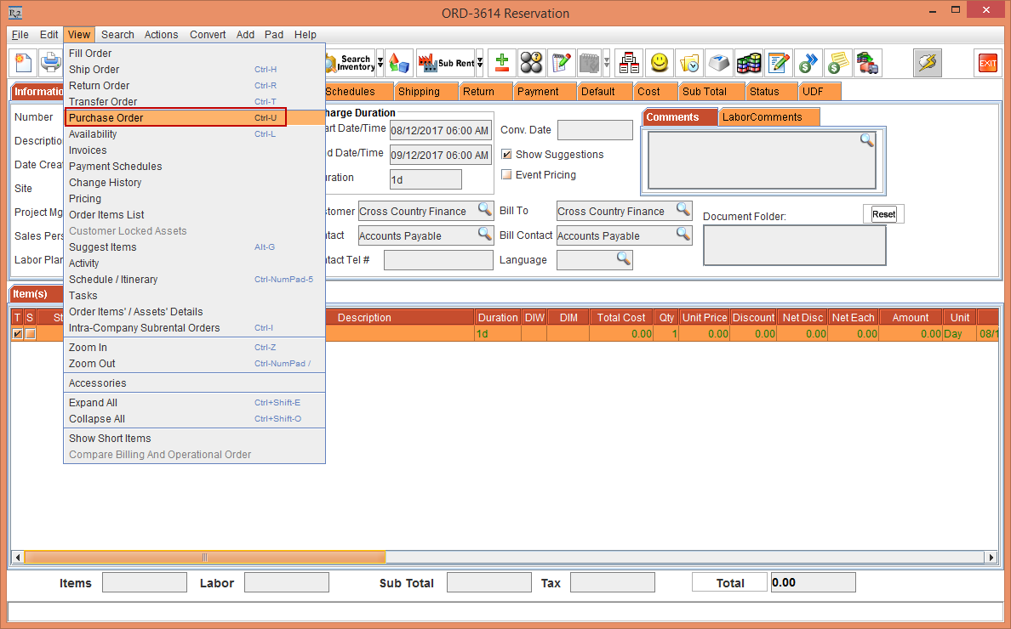Enable the Event Pricing checkbox

click(507, 175)
